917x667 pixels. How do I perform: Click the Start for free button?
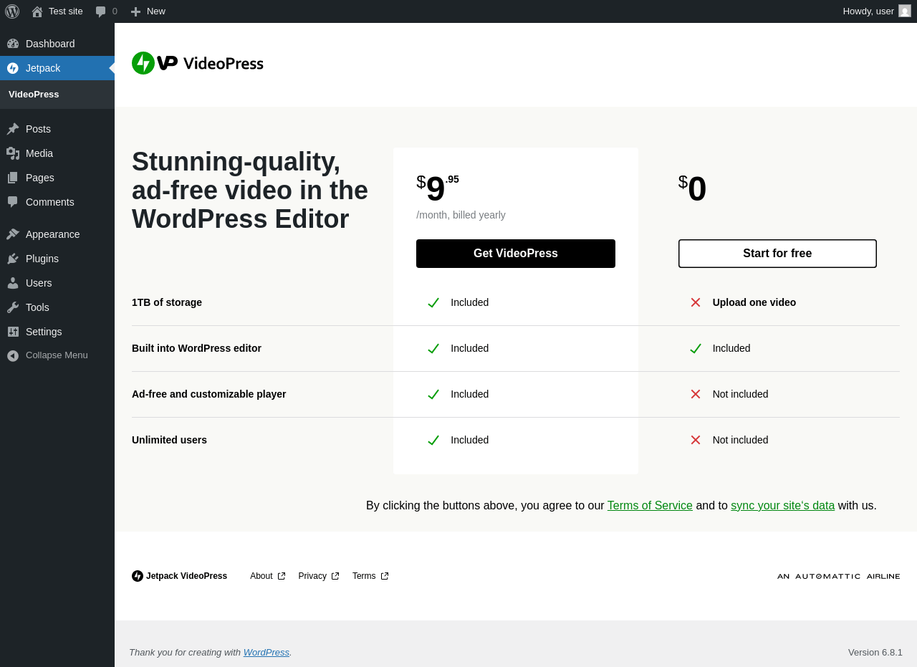point(777,254)
